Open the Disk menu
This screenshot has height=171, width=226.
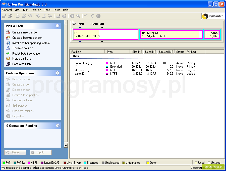tap(26, 10)
